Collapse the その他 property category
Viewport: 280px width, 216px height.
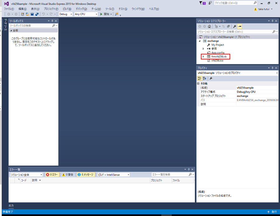198,84
